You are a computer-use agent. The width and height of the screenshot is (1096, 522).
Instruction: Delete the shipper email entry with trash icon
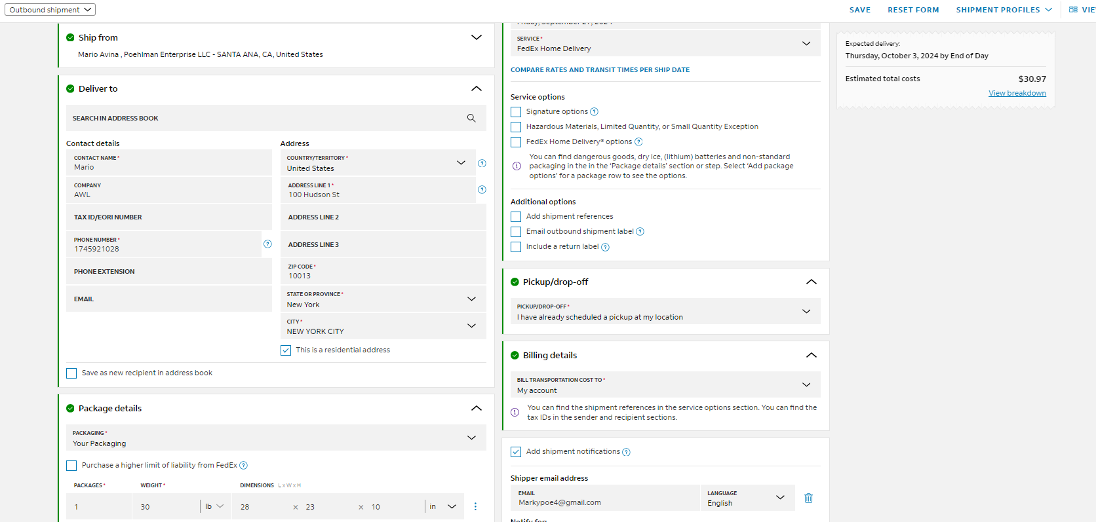tap(809, 498)
